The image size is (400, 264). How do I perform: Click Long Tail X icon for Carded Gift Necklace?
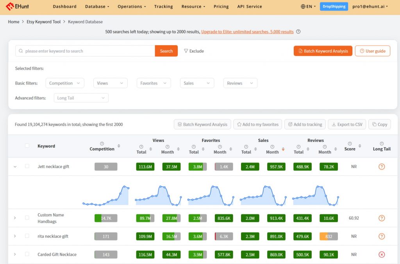pyautogui.click(x=382, y=254)
